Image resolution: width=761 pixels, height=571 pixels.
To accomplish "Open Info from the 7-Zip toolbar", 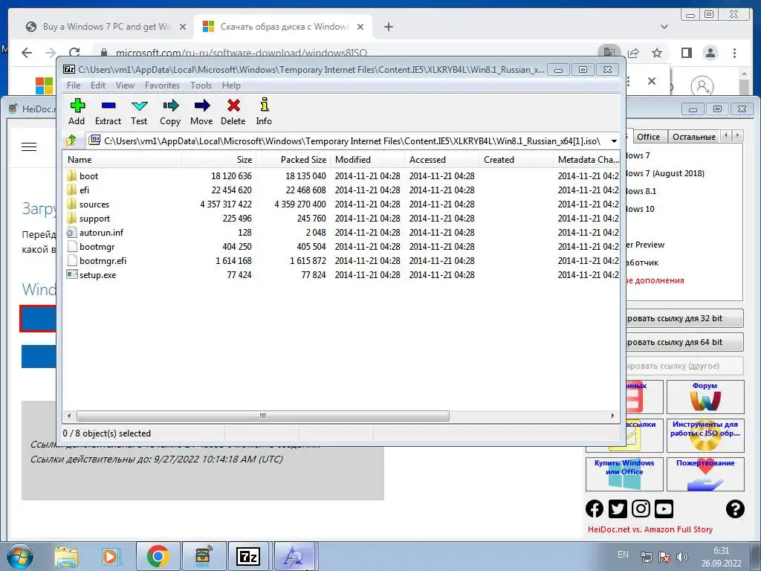I will [264, 112].
